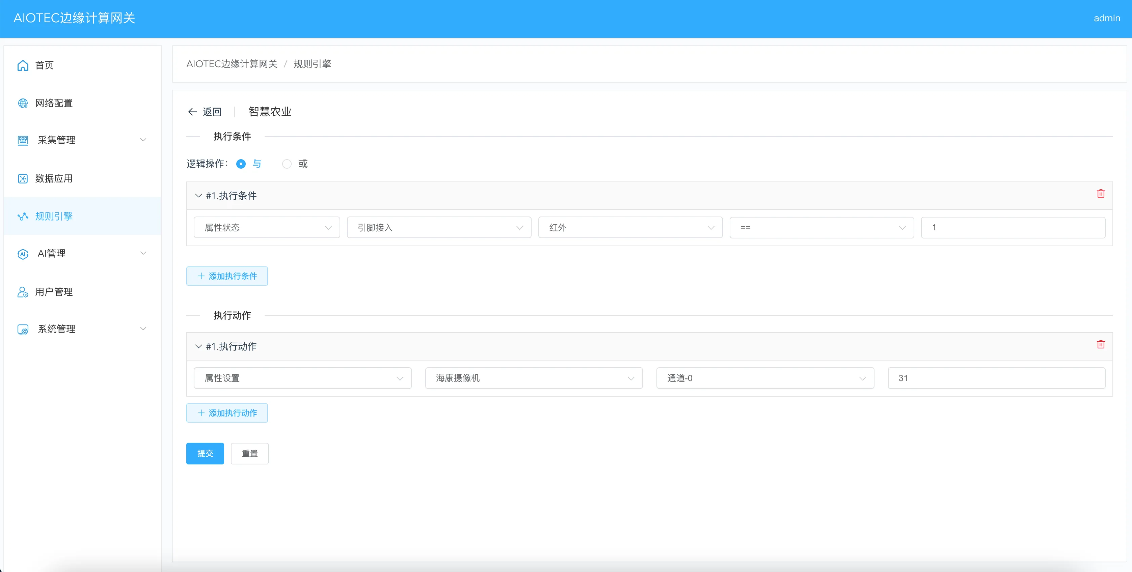Click the data application icon
1132x572 pixels.
pyautogui.click(x=23, y=179)
